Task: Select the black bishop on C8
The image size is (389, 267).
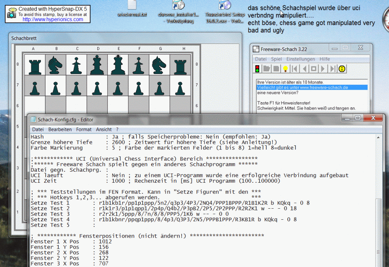Action: pyautogui.click(x=76, y=65)
